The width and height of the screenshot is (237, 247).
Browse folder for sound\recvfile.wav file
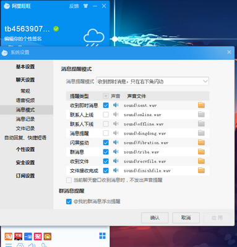[201, 161]
